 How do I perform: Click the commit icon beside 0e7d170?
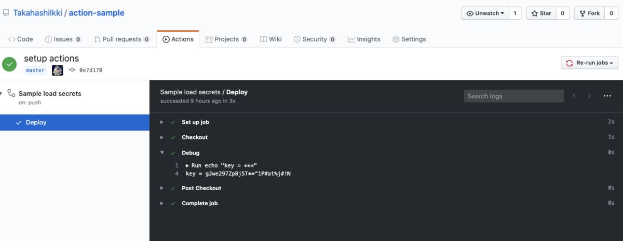point(72,70)
